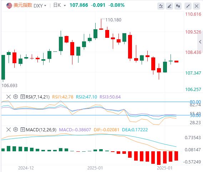Click the tallest red MACD histogram bar

159,158
